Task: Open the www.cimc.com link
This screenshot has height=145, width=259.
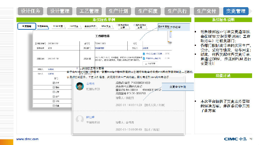Action: tap(27, 139)
